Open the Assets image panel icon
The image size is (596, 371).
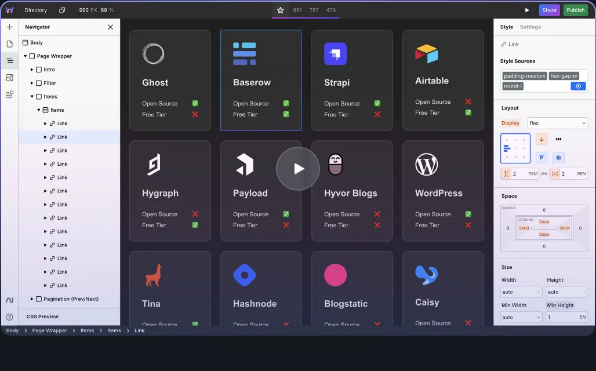pos(9,78)
